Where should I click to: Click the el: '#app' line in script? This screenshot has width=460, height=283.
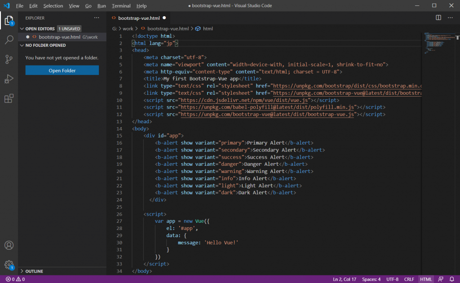tap(182, 229)
